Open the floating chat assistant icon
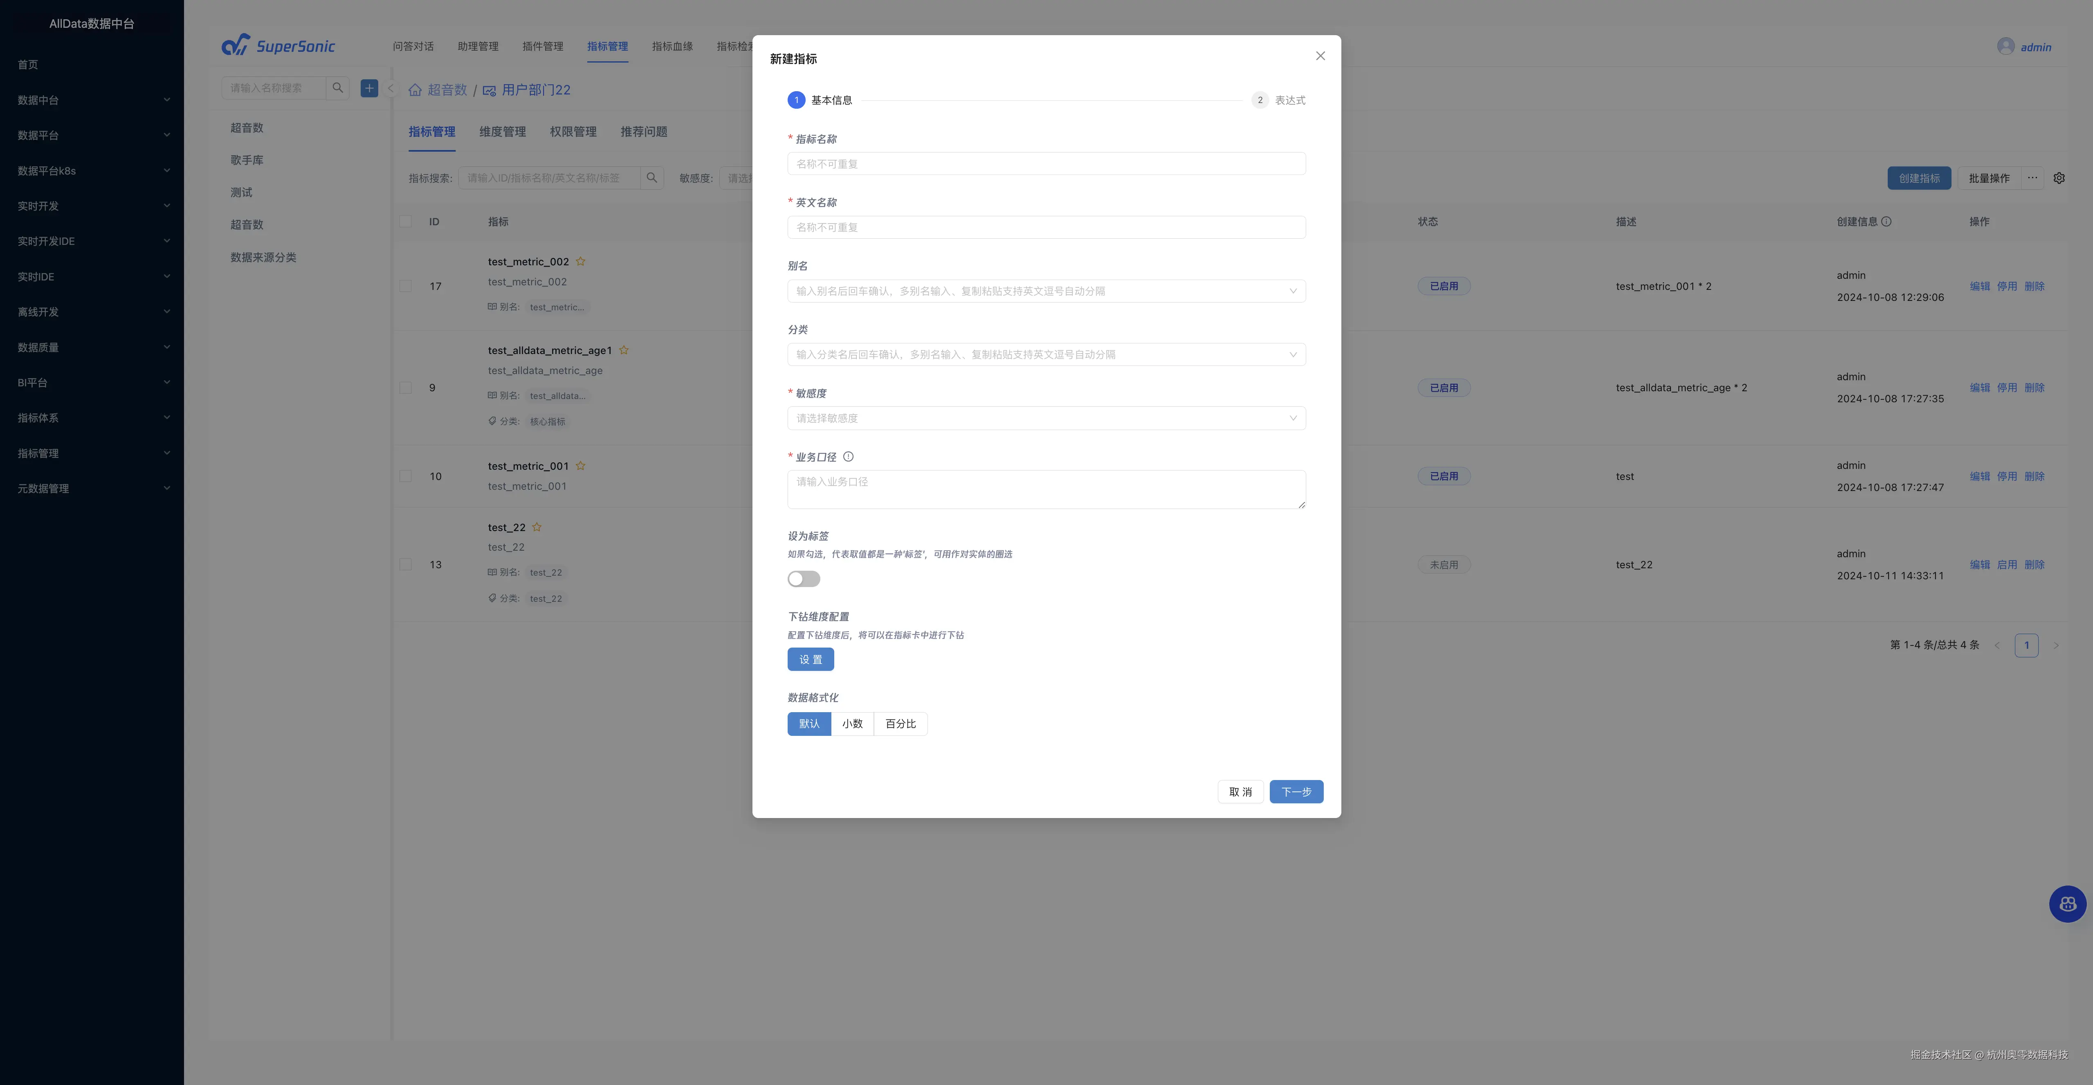This screenshot has height=1085, width=2093. tap(2067, 904)
